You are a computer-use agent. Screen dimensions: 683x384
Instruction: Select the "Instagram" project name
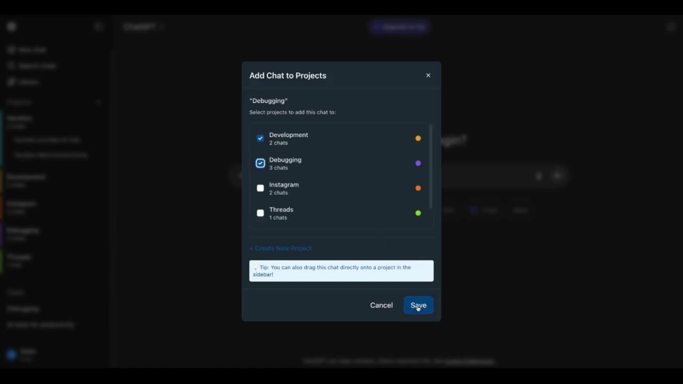[284, 185]
